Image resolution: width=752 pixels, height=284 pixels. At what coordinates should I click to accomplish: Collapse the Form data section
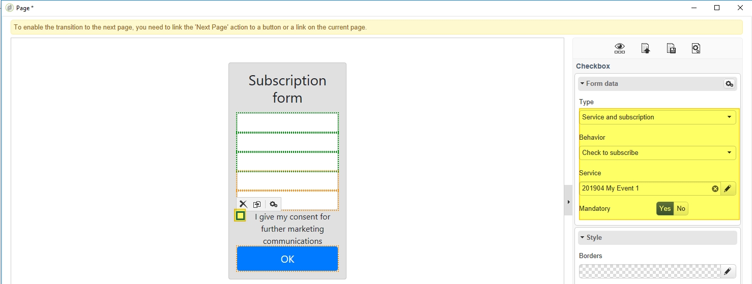[x=583, y=83]
